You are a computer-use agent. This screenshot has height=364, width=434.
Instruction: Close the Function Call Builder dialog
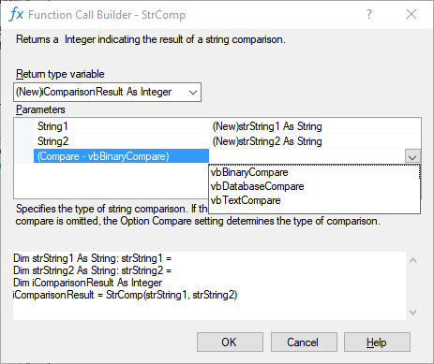(412, 14)
